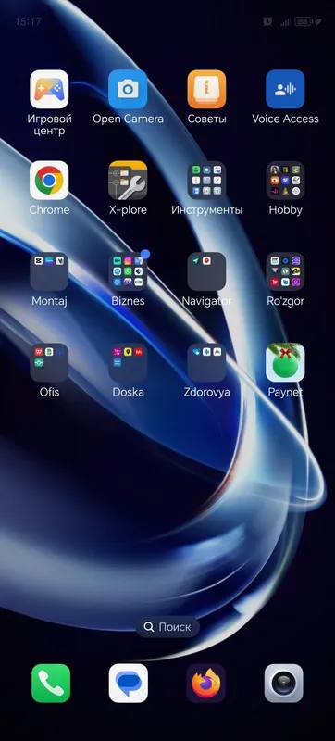Launch the Paynet app

(285, 362)
